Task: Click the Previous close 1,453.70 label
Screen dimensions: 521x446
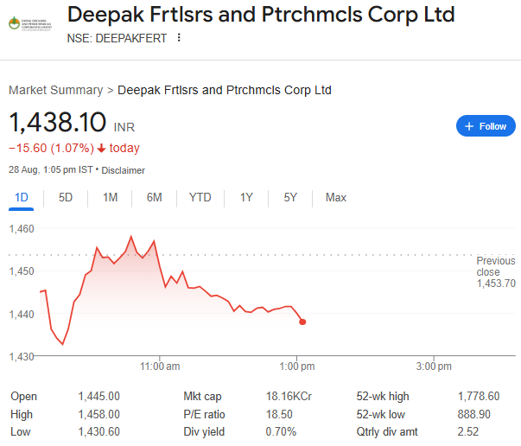Action: point(495,271)
